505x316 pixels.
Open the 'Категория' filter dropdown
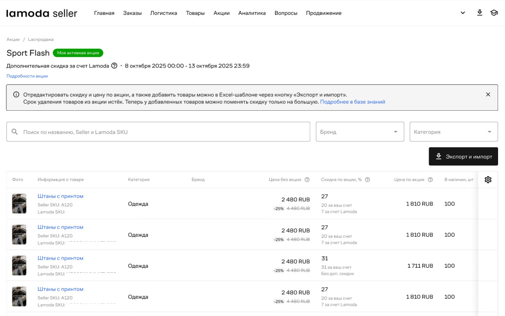[453, 132]
